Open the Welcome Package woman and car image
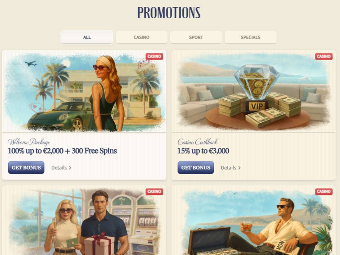This screenshot has height=255, width=340. point(84,91)
